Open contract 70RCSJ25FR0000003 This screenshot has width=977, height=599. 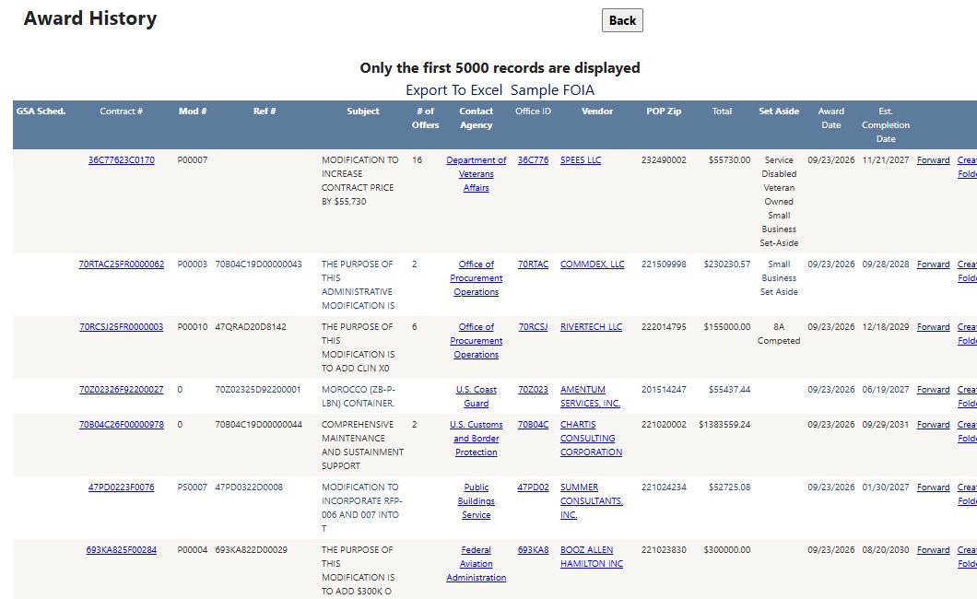(x=122, y=327)
